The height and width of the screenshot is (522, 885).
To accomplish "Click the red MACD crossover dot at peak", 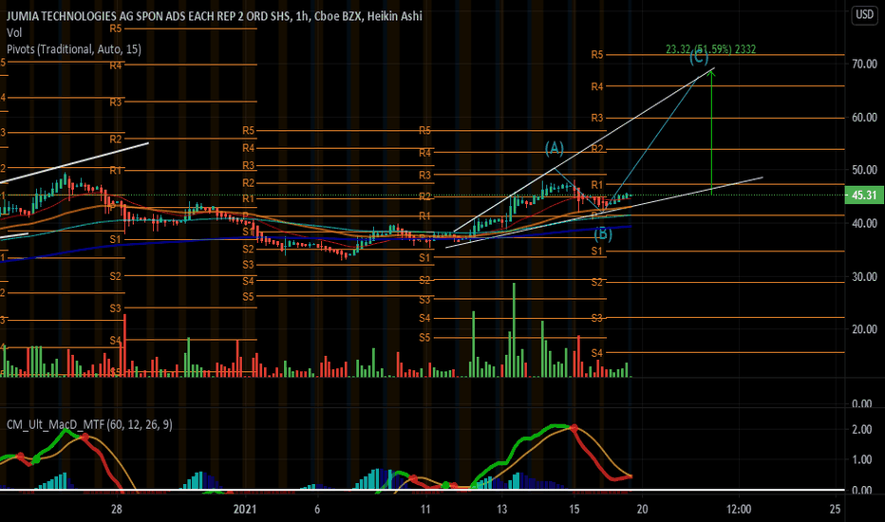I will (x=574, y=428).
